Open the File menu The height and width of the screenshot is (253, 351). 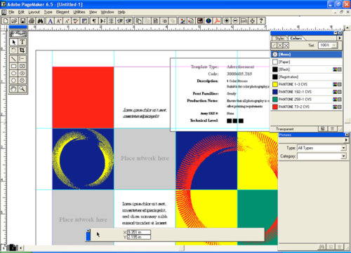tap(11, 12)
